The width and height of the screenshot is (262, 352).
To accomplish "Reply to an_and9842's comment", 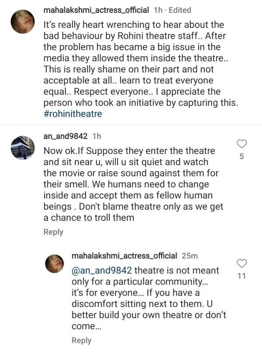I will tap(53, 232).
